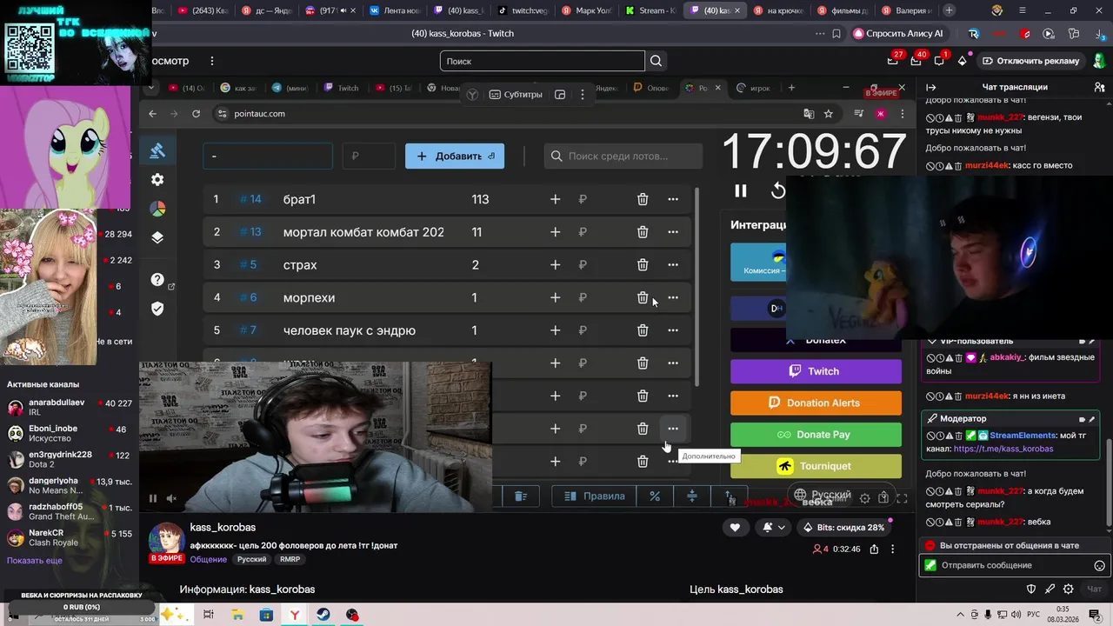Click the Правила button in bottom toolbar
This screenshot has height=626, width=1113.
tap(595, 496)
